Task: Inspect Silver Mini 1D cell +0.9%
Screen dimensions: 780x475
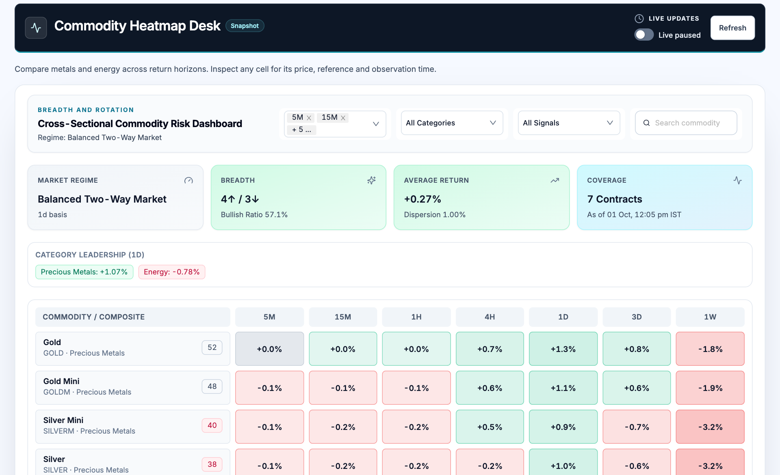Action: pos(563,427)
